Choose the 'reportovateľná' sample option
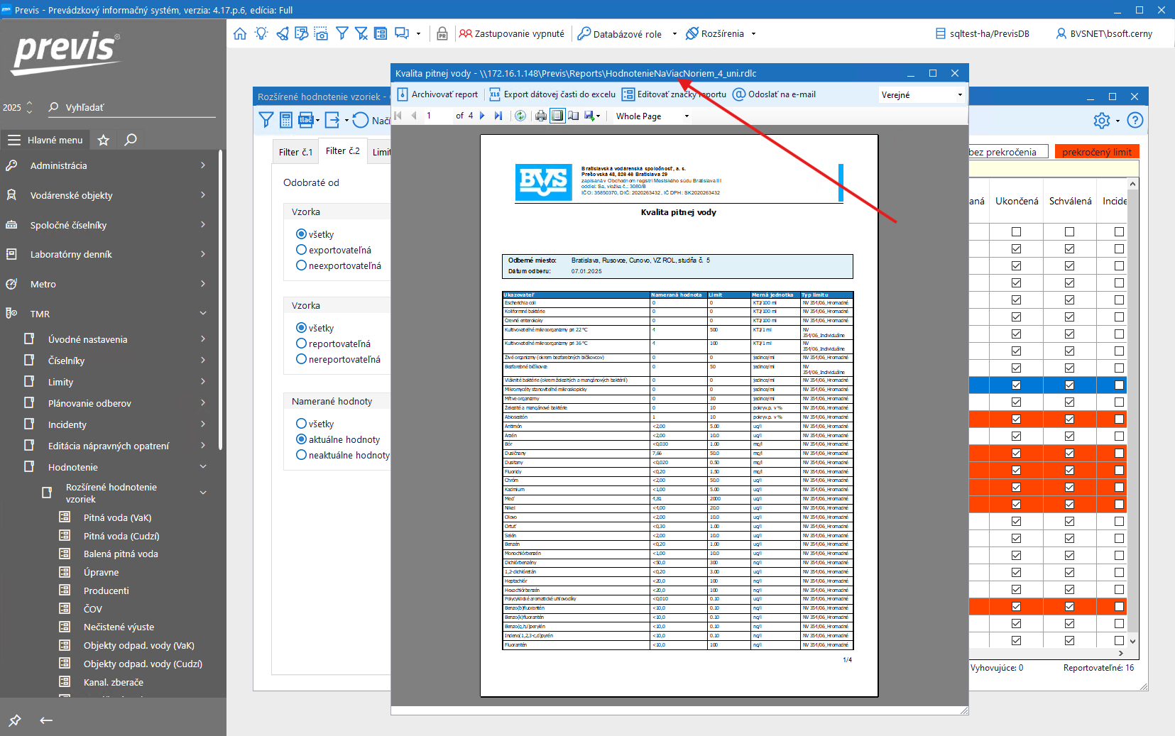This screenshot has width=1175, height=736. [302, 344]
